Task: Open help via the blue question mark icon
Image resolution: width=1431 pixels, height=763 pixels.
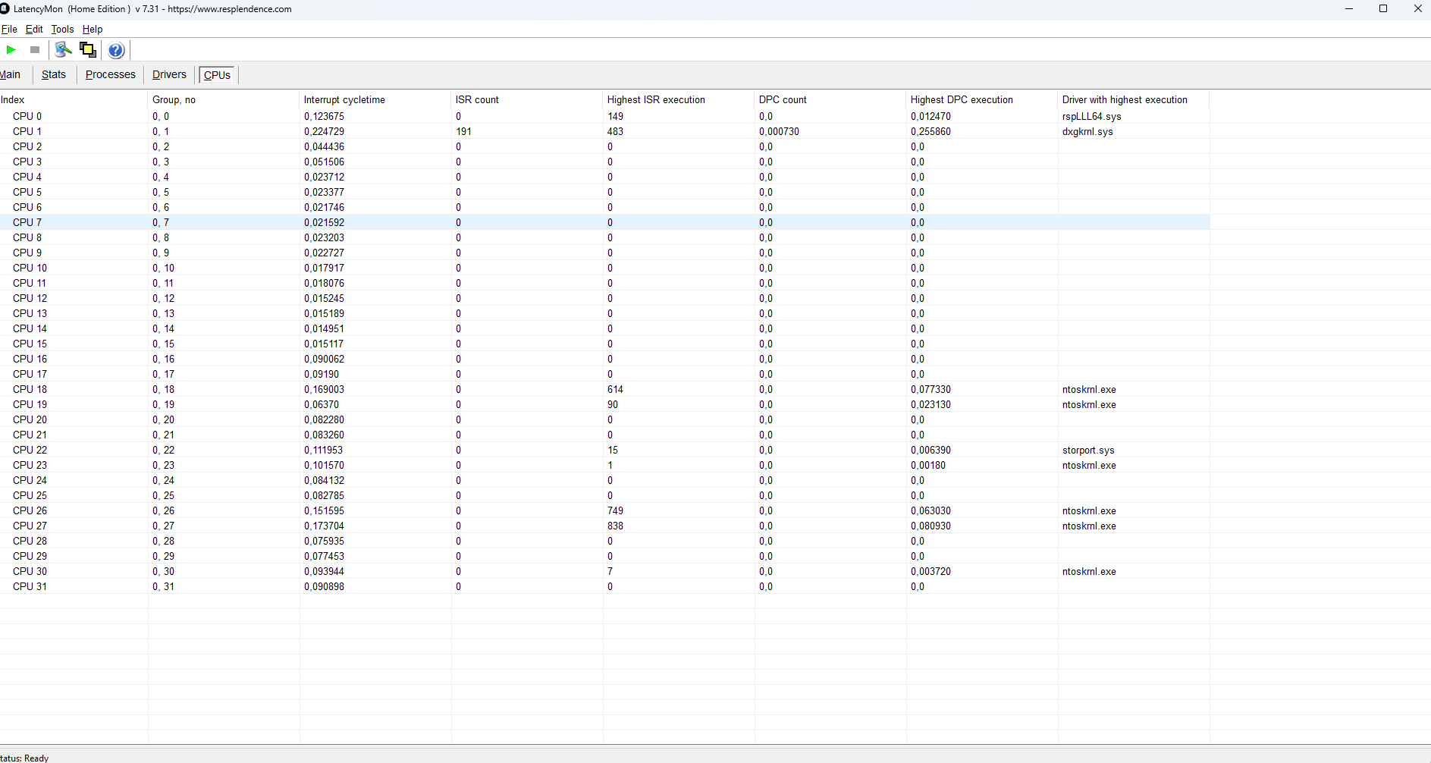Action: pos(115,50)
